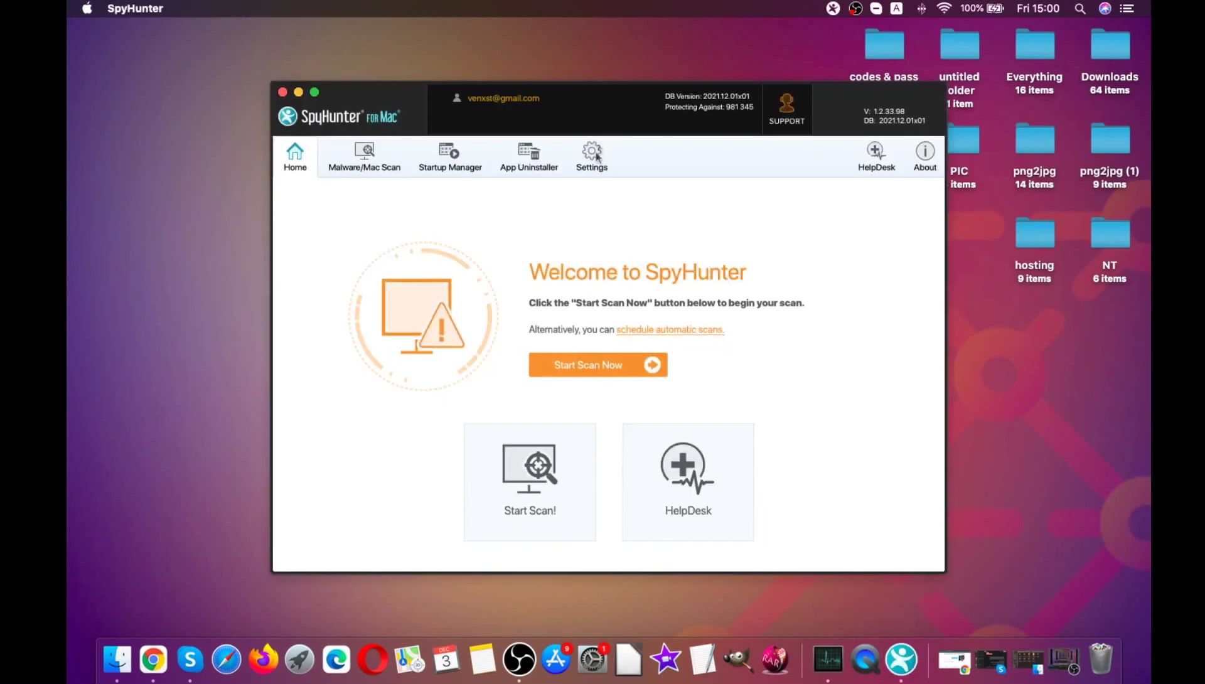
Task: Click the SpyHunter for Mac logo
Action: [x=339, y=116]
